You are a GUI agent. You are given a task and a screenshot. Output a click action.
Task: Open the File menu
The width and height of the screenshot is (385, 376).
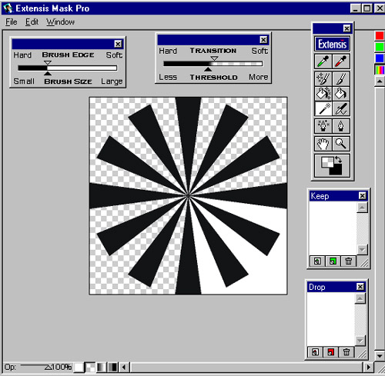[12, 22]
